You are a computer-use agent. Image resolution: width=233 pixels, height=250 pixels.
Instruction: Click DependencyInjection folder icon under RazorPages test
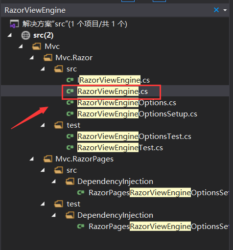click(x=70, y=215)
